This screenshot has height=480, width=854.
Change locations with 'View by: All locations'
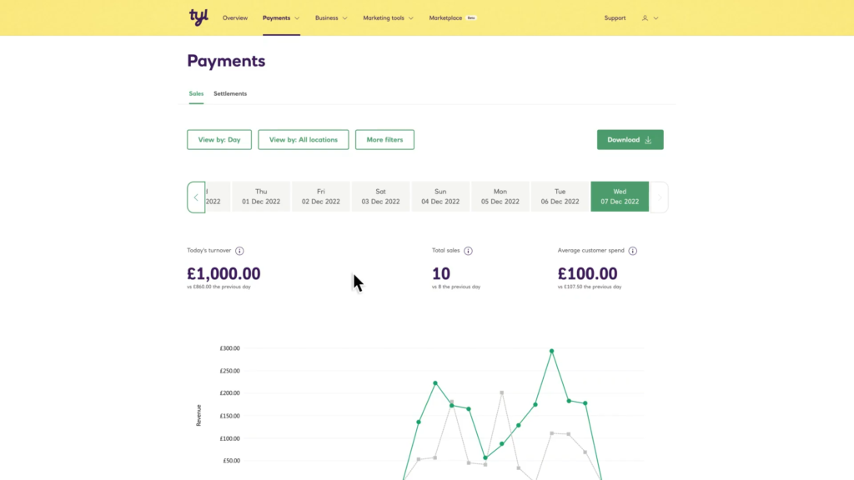click(x=304, y=139)
